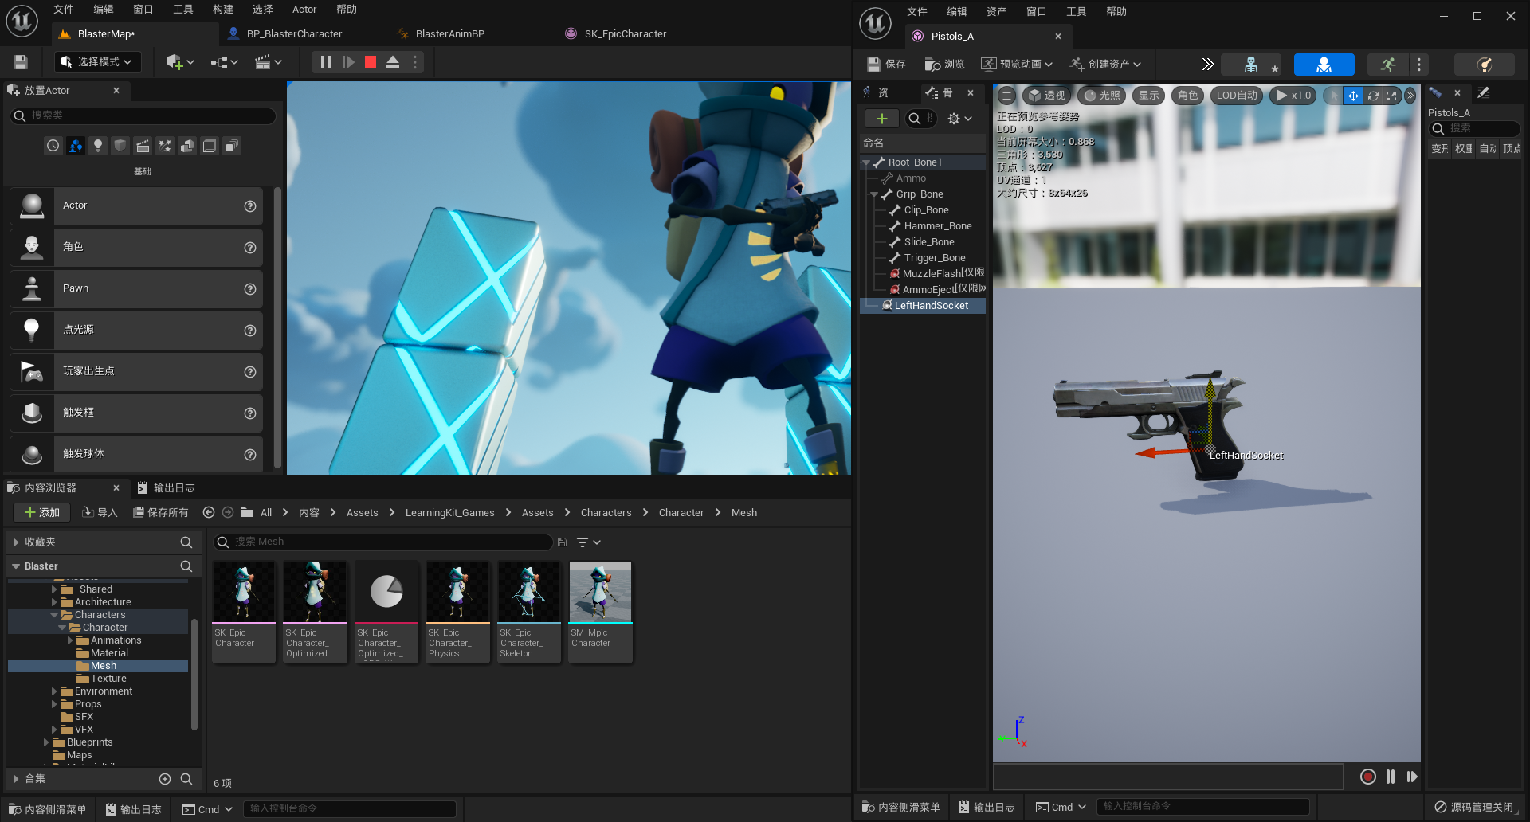Open help for the Pawn actor row

coord(250,289)
